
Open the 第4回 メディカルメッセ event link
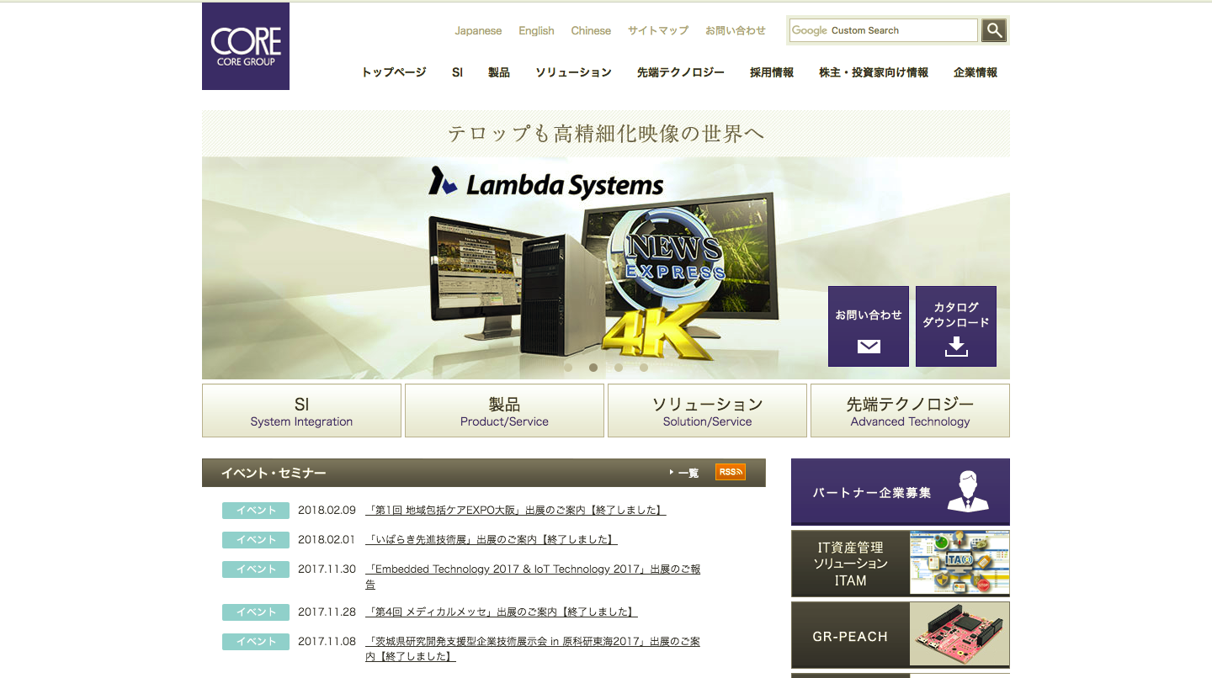click(x=502, y=612)
